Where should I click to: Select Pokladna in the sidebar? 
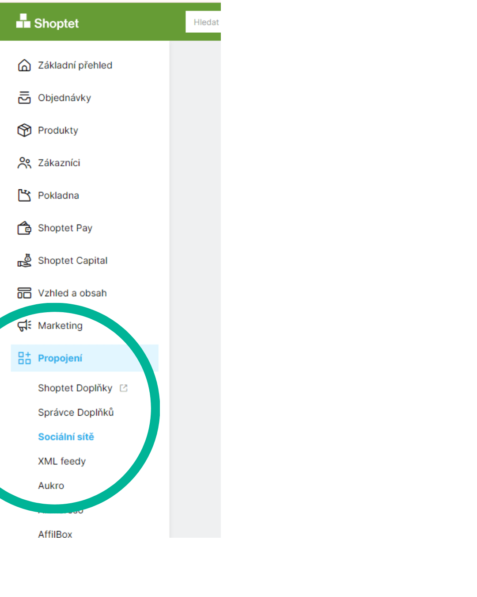(x=58, y=195)
